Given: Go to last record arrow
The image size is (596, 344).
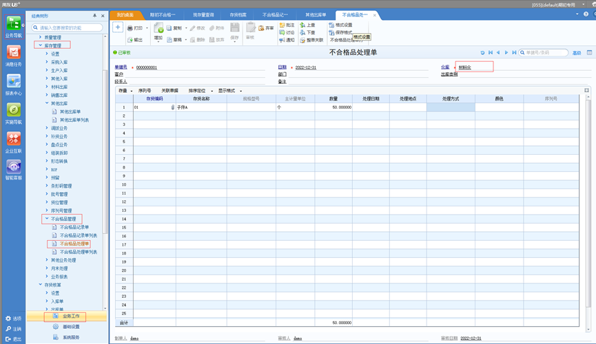Looking at the screenshot, I should point(514,53).
